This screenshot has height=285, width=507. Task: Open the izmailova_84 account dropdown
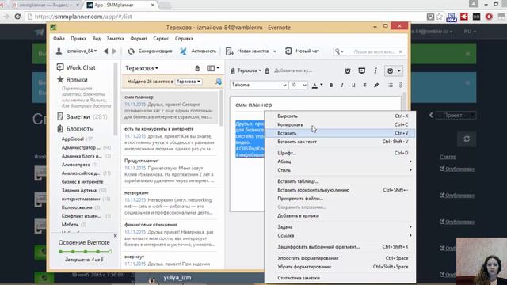click(77, 51)
